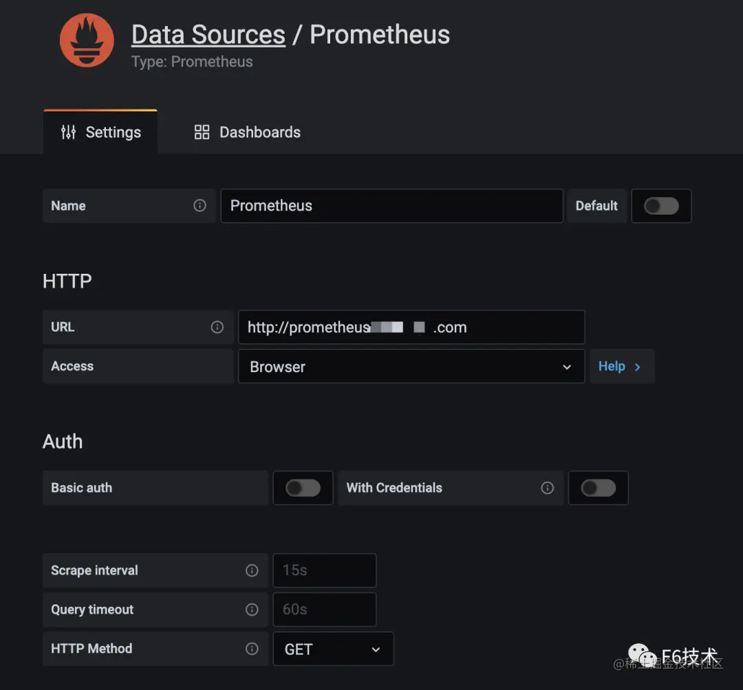Click the HTTP Method info icon
The image size is (743, 690).
point(252,649)
